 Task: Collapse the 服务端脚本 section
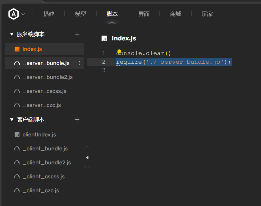click(12, 34)
